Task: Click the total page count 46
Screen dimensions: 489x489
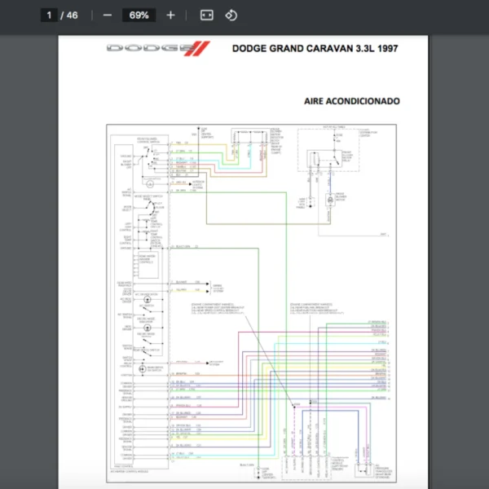Action: [x=73, y=15]
